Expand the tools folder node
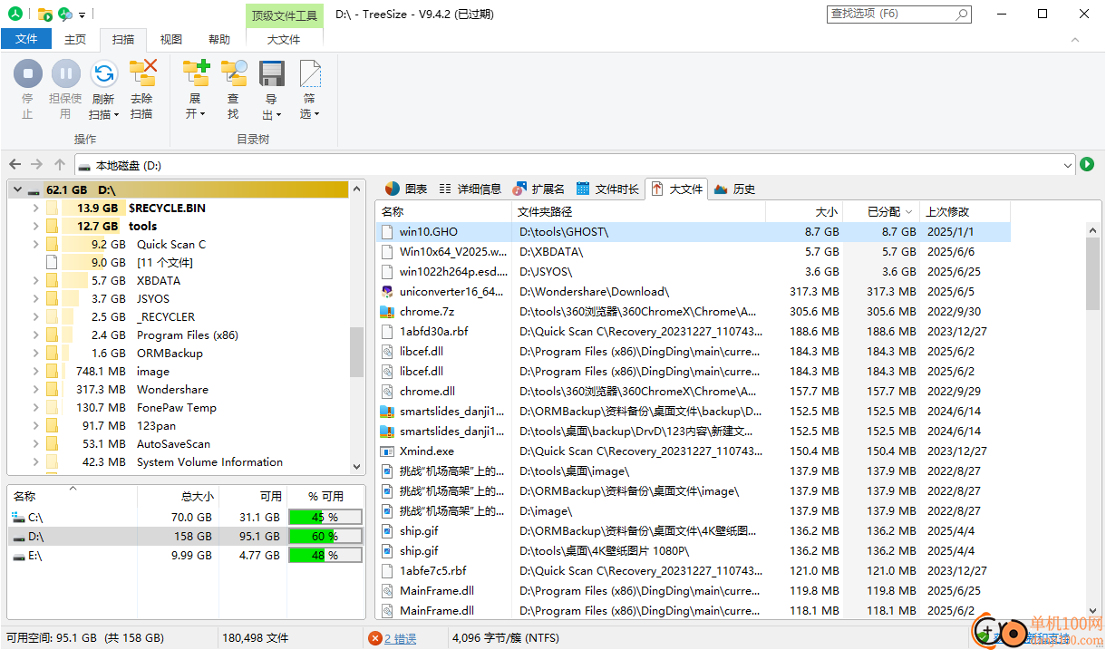Image resolution: width=1106 pixels, height=650 pixels. click(35, 227)
